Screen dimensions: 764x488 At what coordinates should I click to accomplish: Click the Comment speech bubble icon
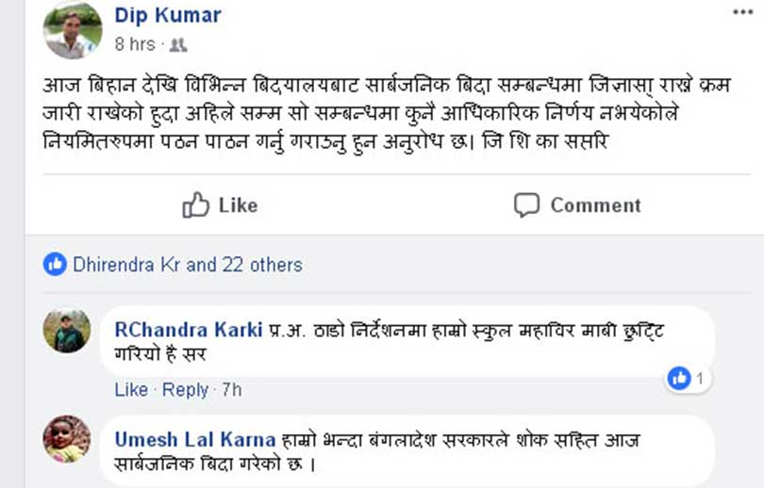pos(526,204)
